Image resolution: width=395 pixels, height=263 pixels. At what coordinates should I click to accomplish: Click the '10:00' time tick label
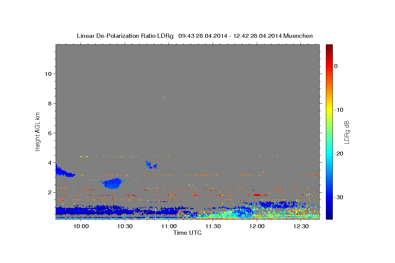(81, 226)
